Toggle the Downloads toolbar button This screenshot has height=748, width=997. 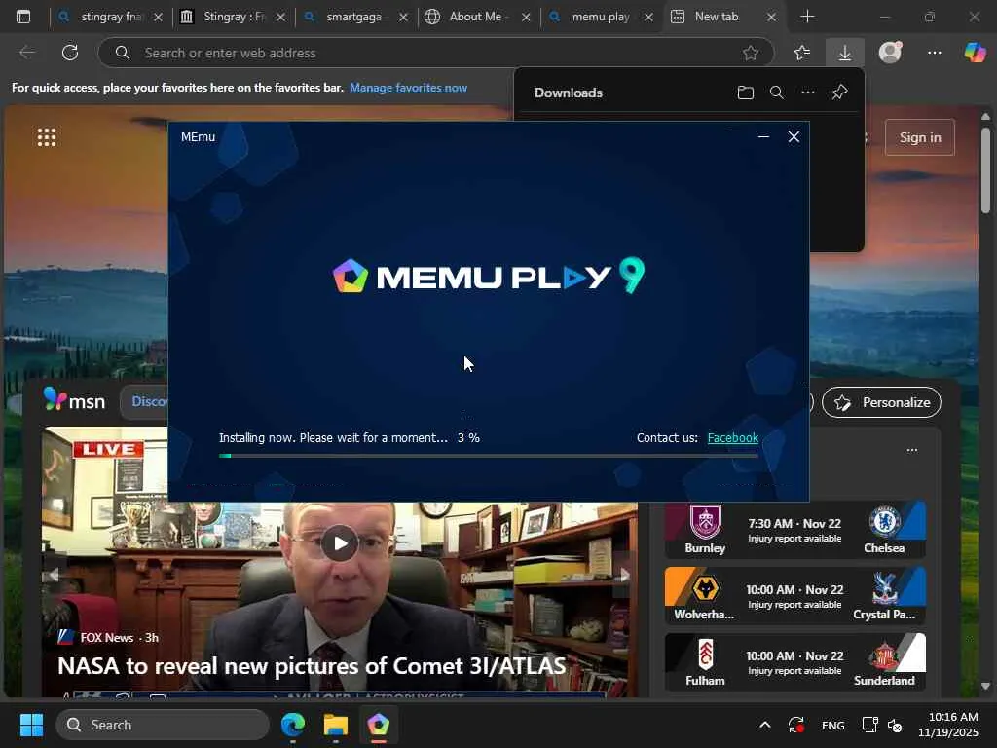845,53
